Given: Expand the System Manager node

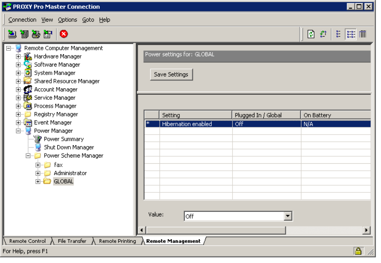Looking at the screenshot, I should [x=18, y=73].
